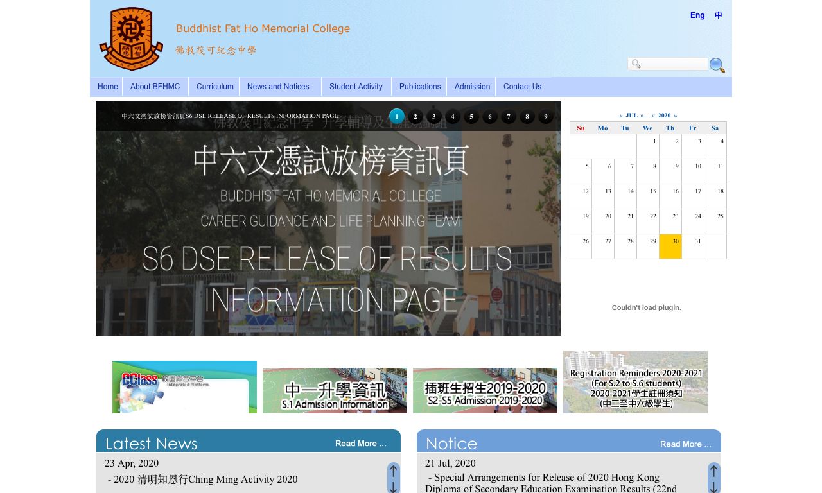Open Registration Reminders 2020-2021 banner
This screenshot has width=822, height=493.
(x=635, y=382)
